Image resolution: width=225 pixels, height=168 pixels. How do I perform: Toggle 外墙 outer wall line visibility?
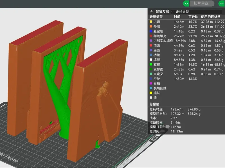pos(151,26)
